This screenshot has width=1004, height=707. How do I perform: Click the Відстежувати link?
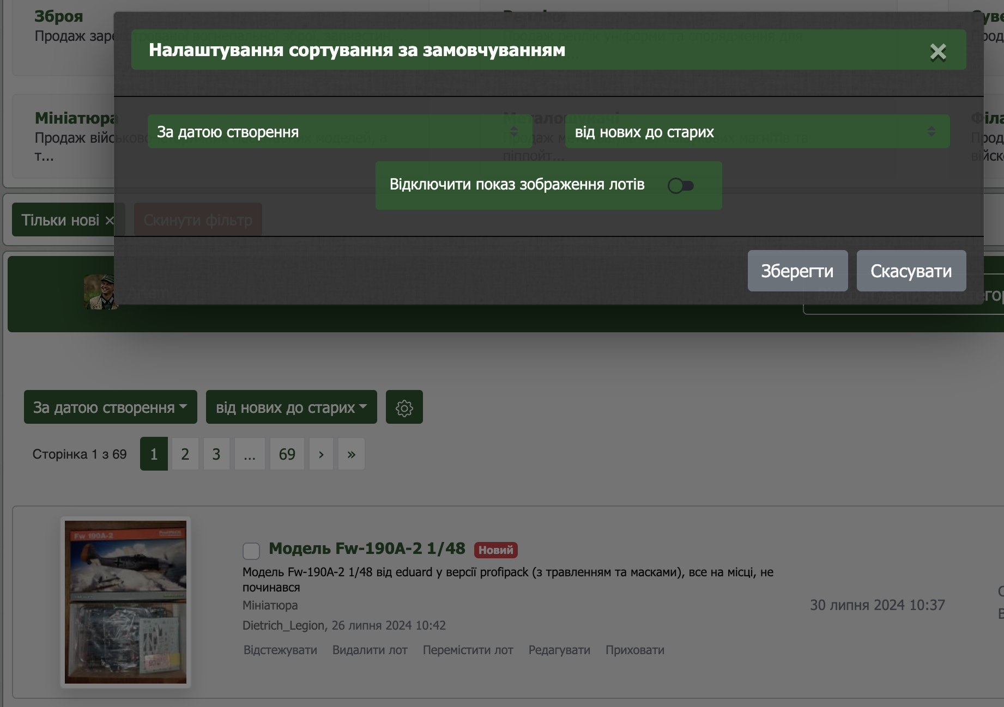[280, 650]
